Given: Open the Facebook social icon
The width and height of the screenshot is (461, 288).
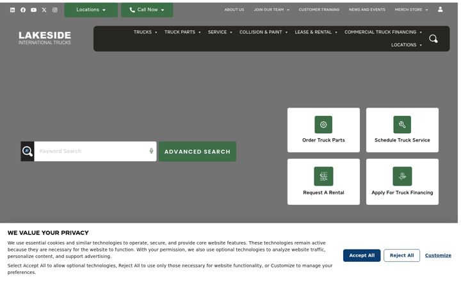Looking at the screenshot, I should [23, 10].
